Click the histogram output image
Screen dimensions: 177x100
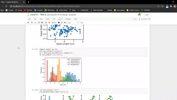[61, 72]
